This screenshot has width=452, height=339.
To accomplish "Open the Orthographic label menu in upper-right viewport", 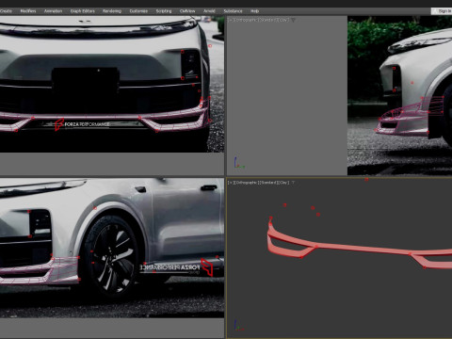I will pos(247,20).
